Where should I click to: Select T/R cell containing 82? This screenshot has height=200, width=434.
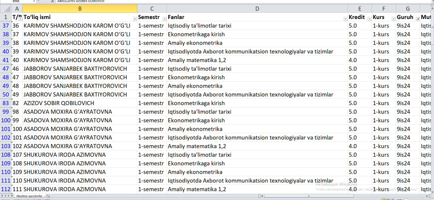17,103
